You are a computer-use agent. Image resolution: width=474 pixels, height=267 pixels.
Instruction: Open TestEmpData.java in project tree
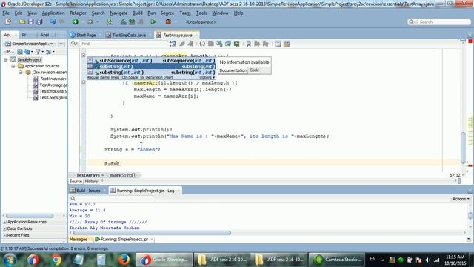point(53,91)
